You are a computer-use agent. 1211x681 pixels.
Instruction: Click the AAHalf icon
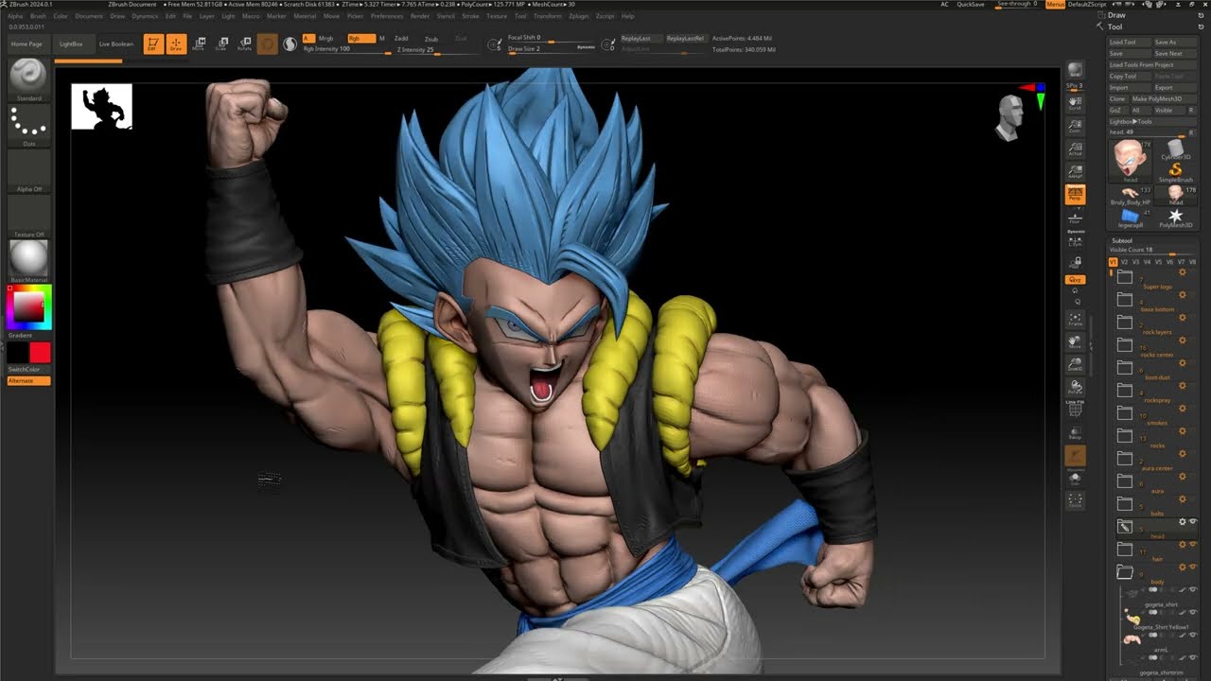point(1075,171)
